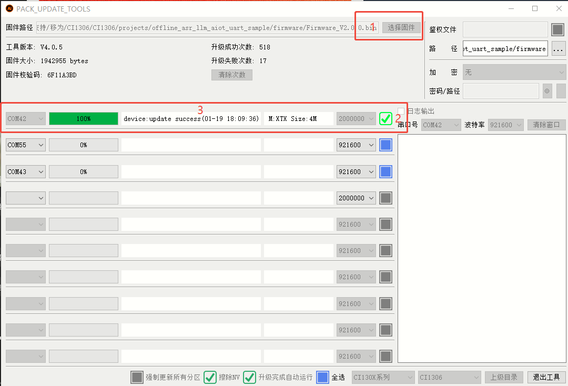Open the COM42 serial port dropdown
568x386 pixels.
(25, 118)
